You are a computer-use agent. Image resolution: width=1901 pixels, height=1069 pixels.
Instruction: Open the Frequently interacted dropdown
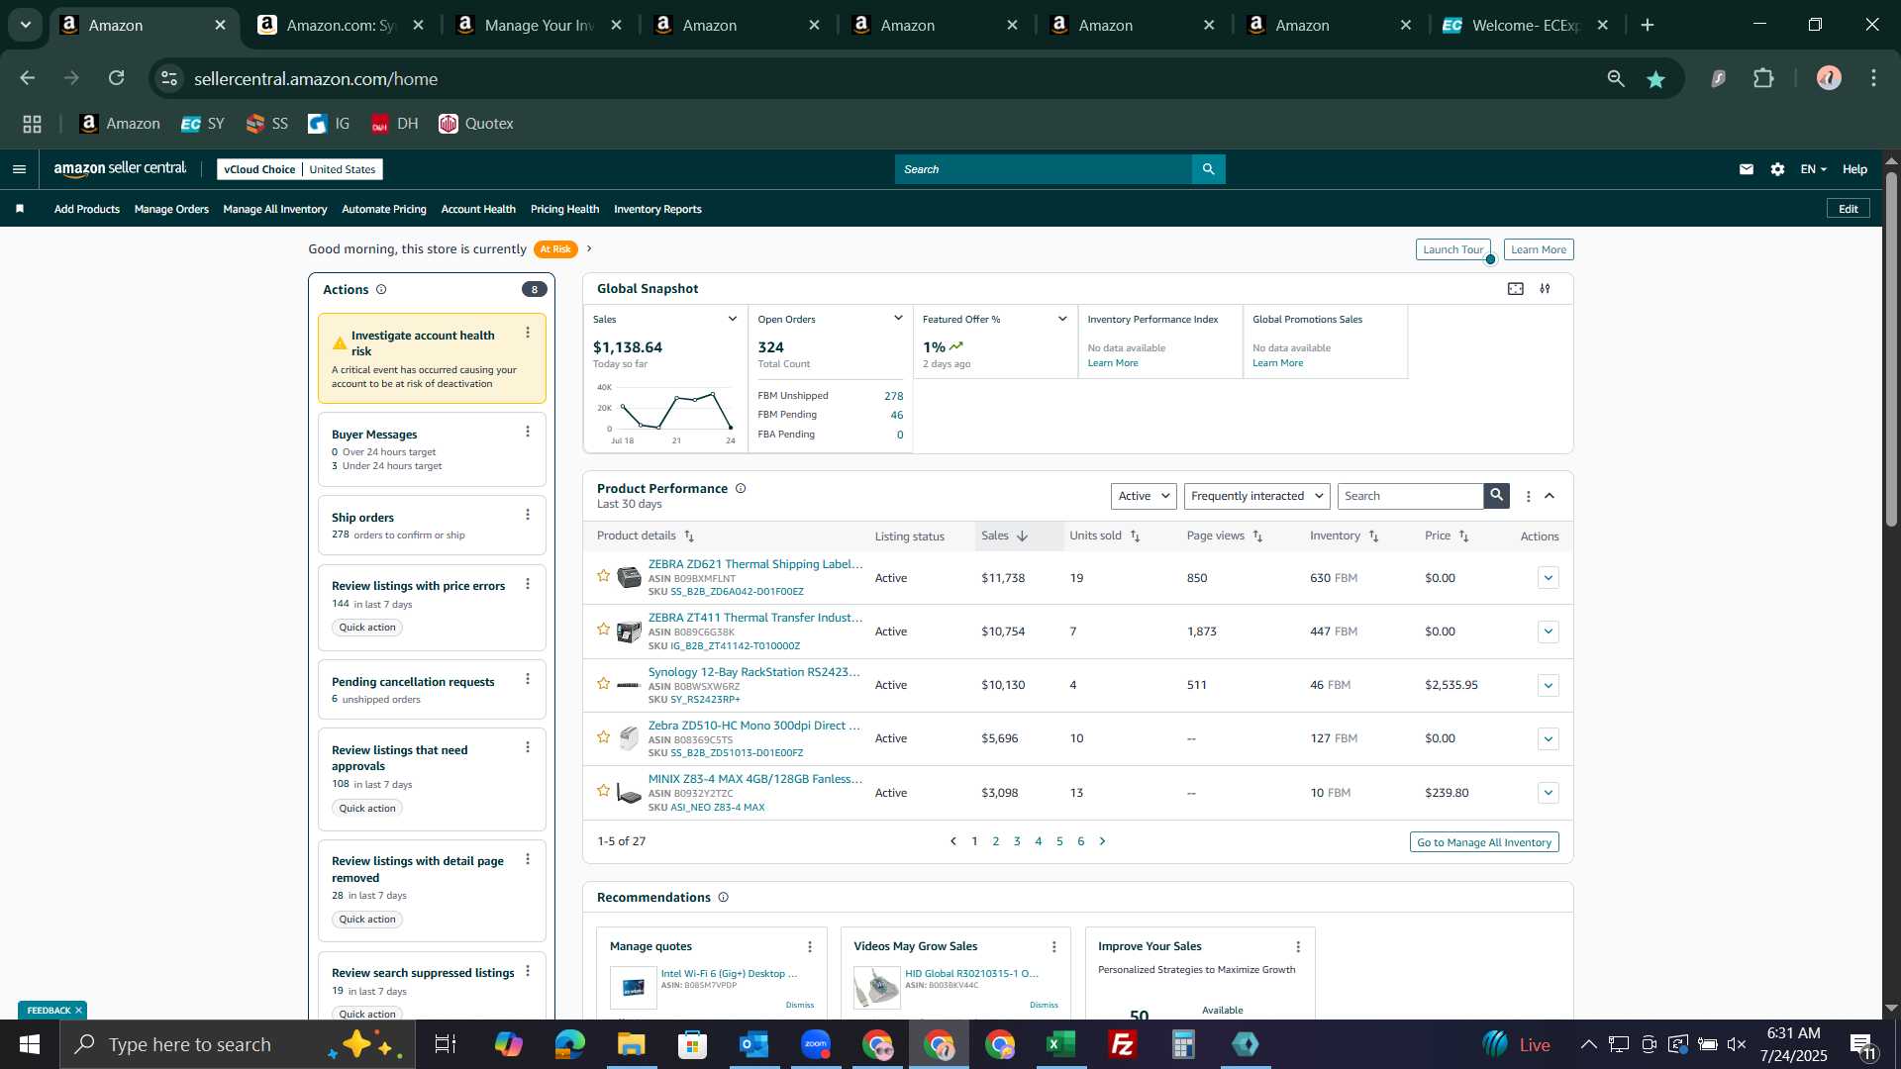click(x=1256, y=496)
